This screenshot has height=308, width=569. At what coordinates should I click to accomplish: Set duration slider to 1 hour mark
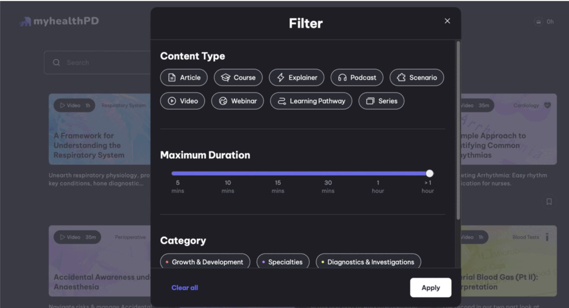(x=378, y=187)
